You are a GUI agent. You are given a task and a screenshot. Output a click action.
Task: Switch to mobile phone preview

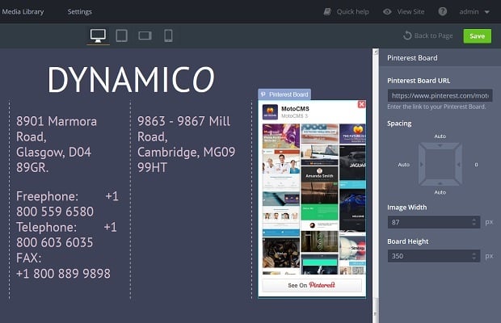click(x=168, y=36)
